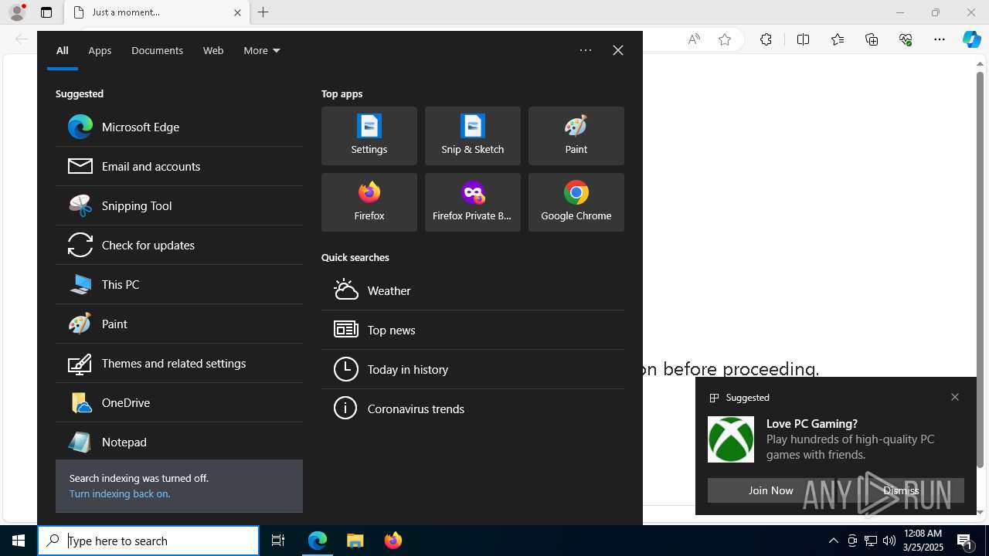
Task: Open Task View on taskbar
Action: (x=278, y=541)
